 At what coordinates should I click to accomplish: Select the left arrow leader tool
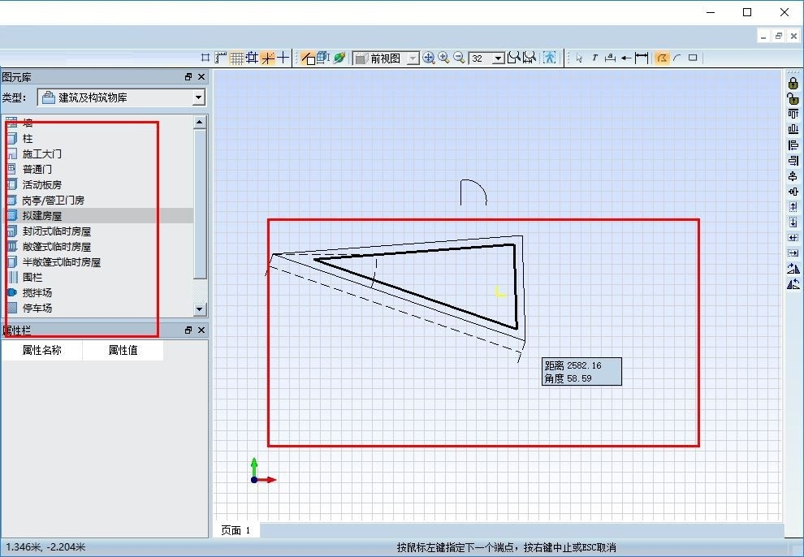(x=625, y=58)
